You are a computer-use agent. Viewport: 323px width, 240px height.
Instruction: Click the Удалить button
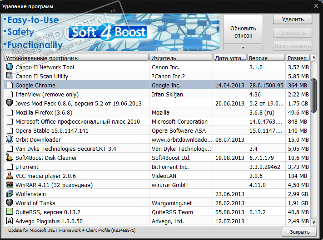click(293, 19)
